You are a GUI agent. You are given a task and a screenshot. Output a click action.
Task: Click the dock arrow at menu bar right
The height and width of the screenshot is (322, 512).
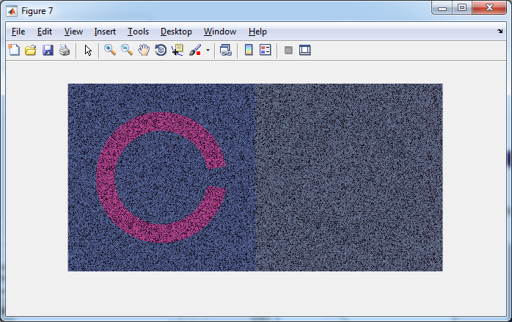coord(500,32)
